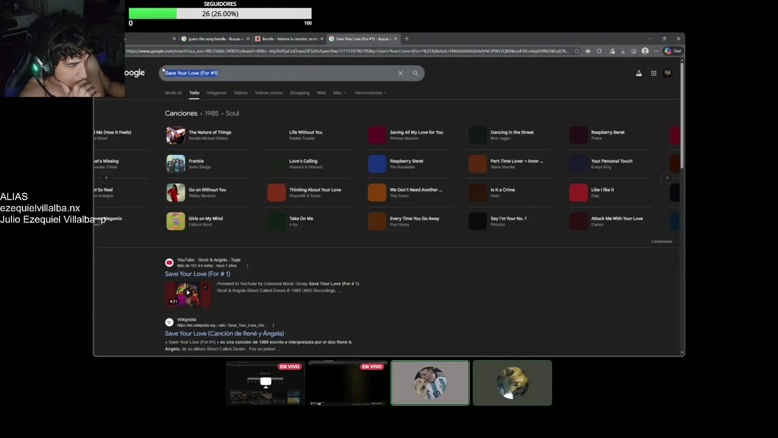The height and width of the screenshot is (438, 778).
Task: Select song 'Girls on My Mind'
Action: point(207,221)
